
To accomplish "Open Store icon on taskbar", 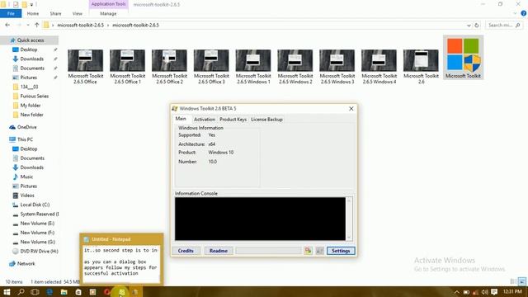I will (78, 291).
